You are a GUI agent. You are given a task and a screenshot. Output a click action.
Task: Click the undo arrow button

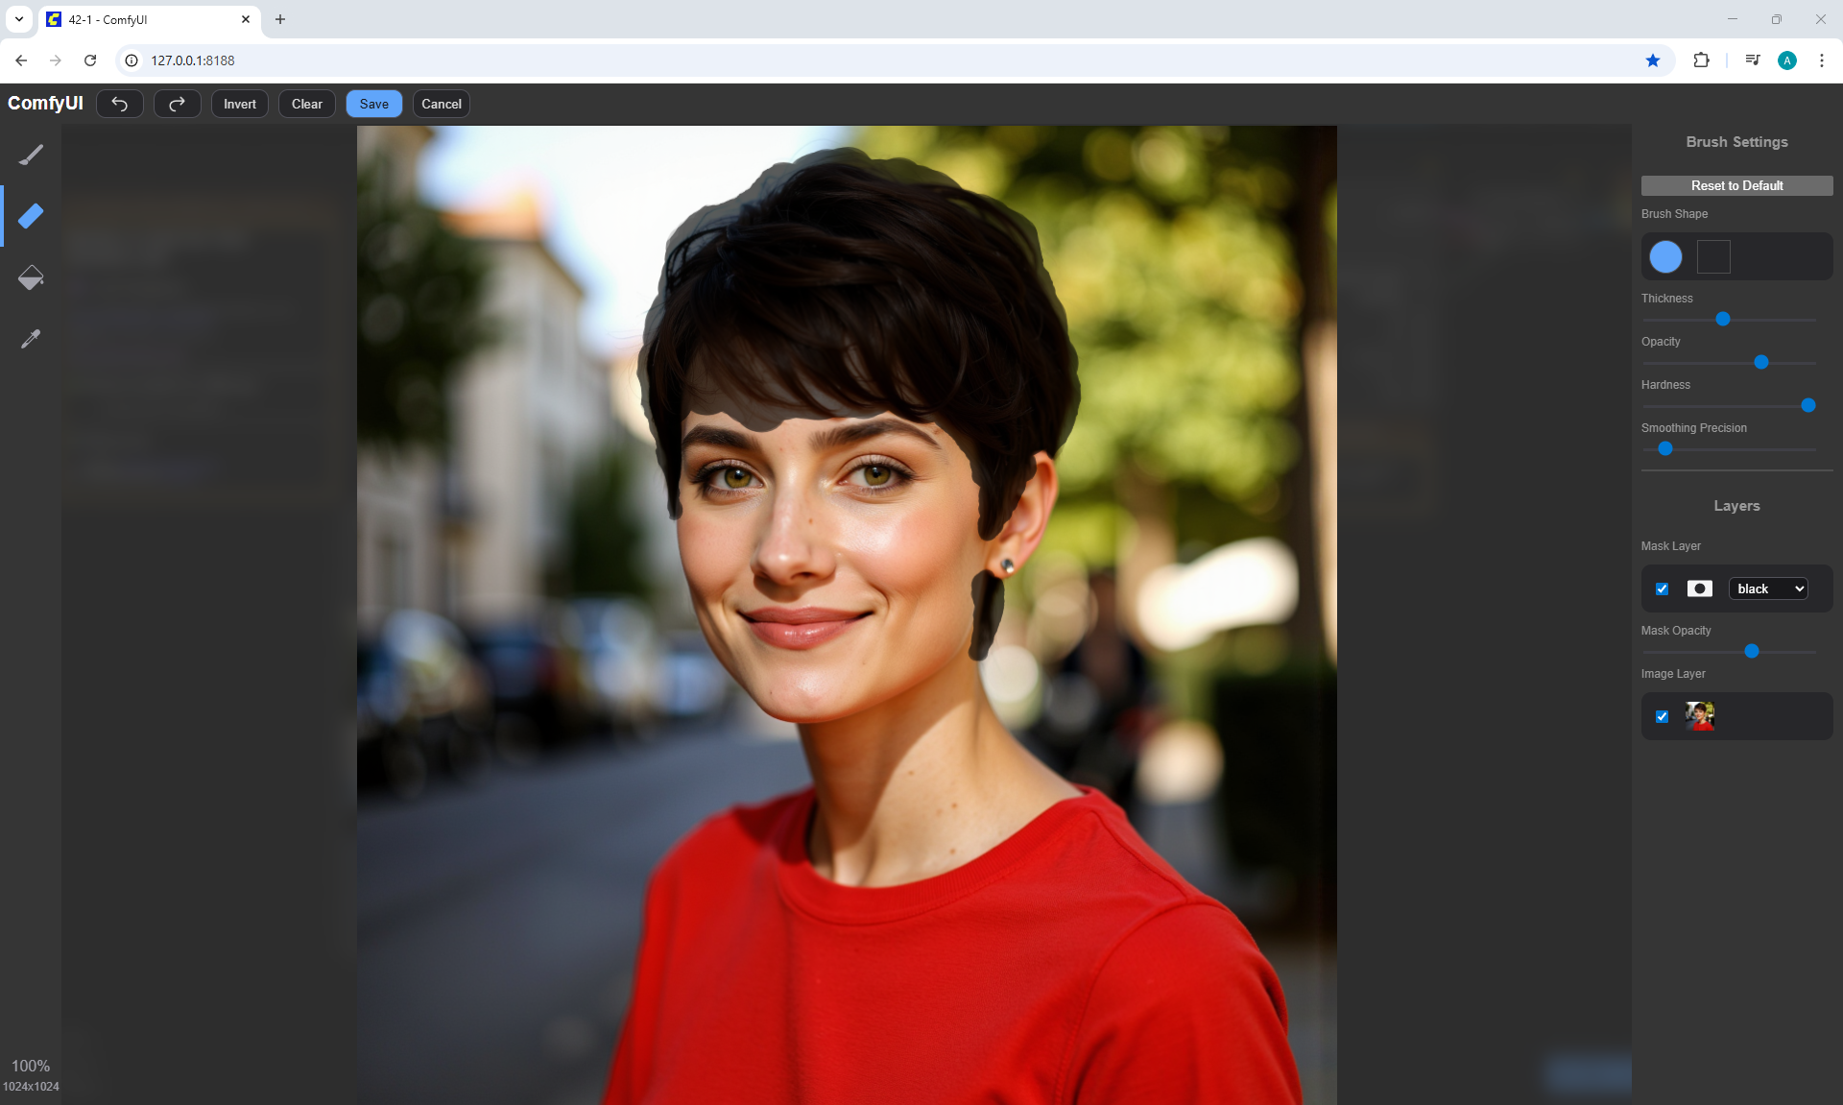(120, 104)
